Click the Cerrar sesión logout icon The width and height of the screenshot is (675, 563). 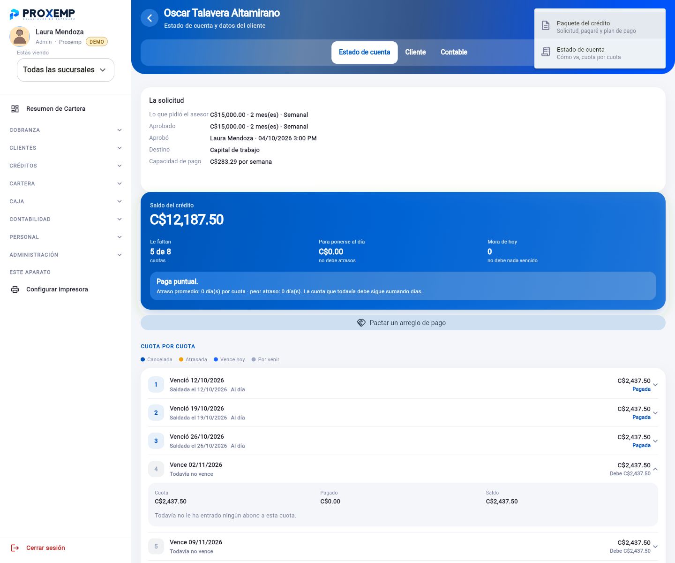click(x=15, y=548)
